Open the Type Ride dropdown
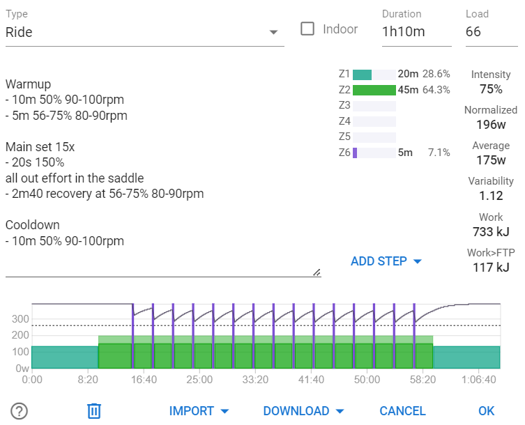Image resolution: width=525 pixels, height=425 pixels. (144, 32)
